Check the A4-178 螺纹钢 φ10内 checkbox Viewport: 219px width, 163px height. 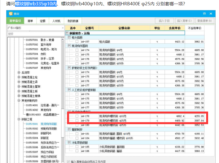click(x=77, y=116)
